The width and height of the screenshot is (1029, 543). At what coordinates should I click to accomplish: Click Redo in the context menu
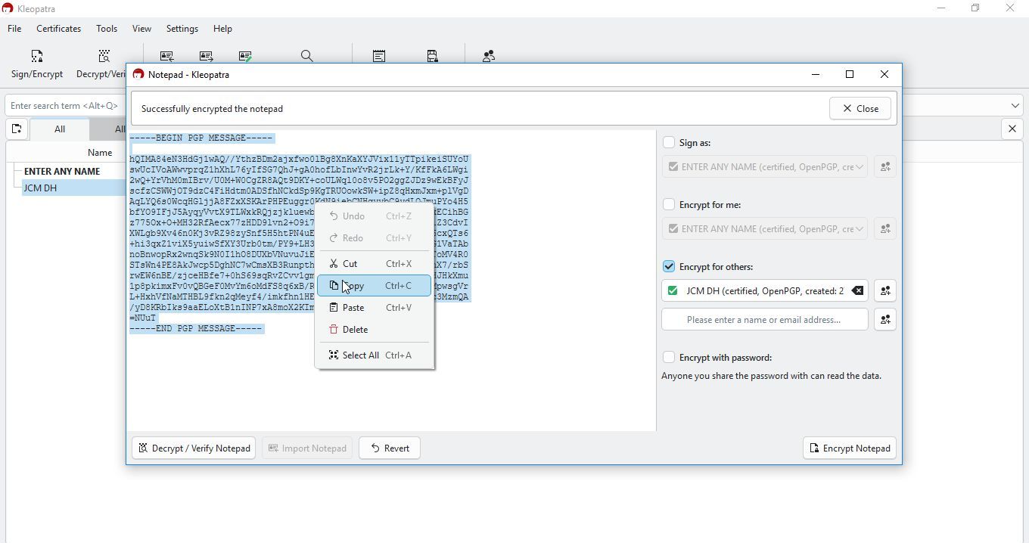374,238
